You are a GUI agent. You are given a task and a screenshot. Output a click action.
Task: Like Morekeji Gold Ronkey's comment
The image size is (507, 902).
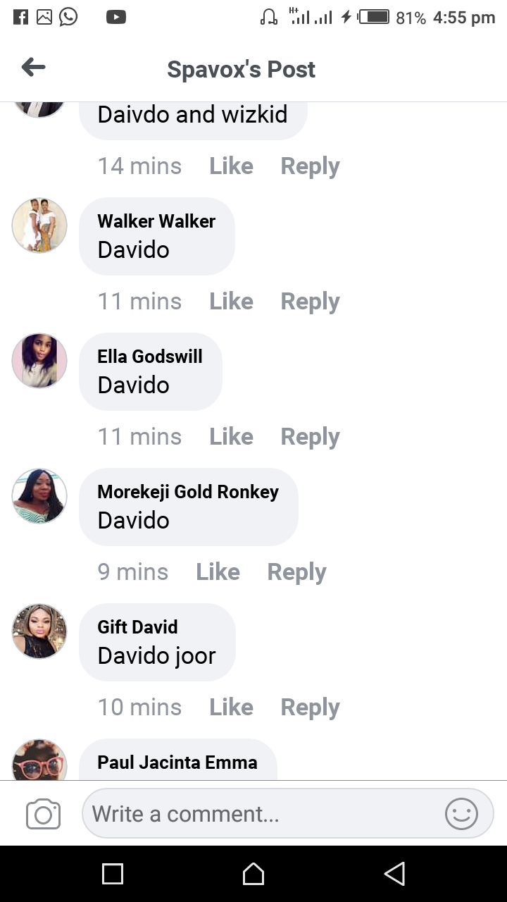218,572
